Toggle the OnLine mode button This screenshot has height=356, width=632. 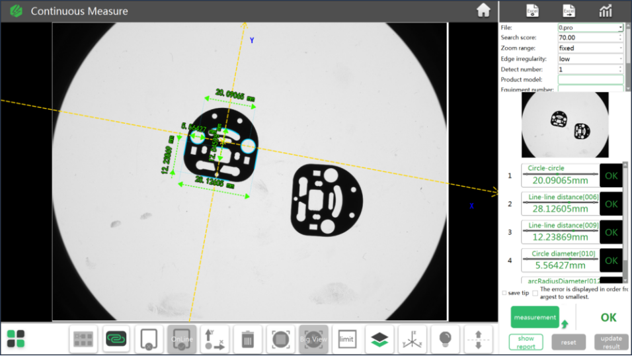182,339
